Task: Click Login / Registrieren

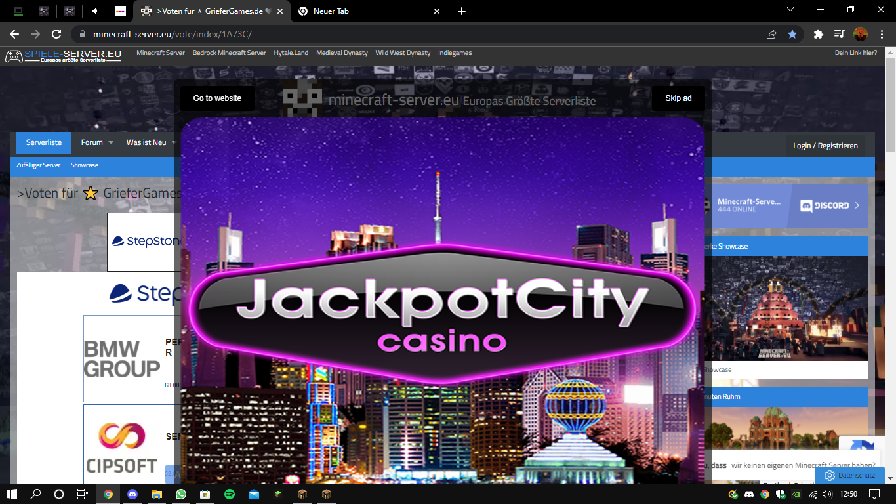Action: [x=825, y=146]
